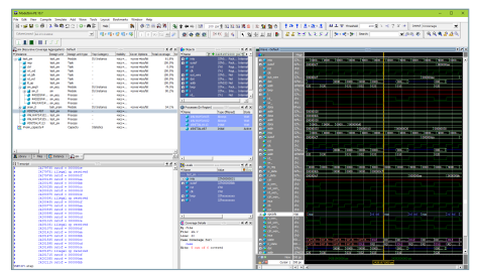Collapse the top-level instance tree node

(x=16, y=59)
